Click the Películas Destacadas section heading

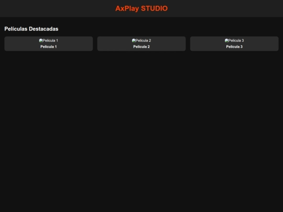31,29
